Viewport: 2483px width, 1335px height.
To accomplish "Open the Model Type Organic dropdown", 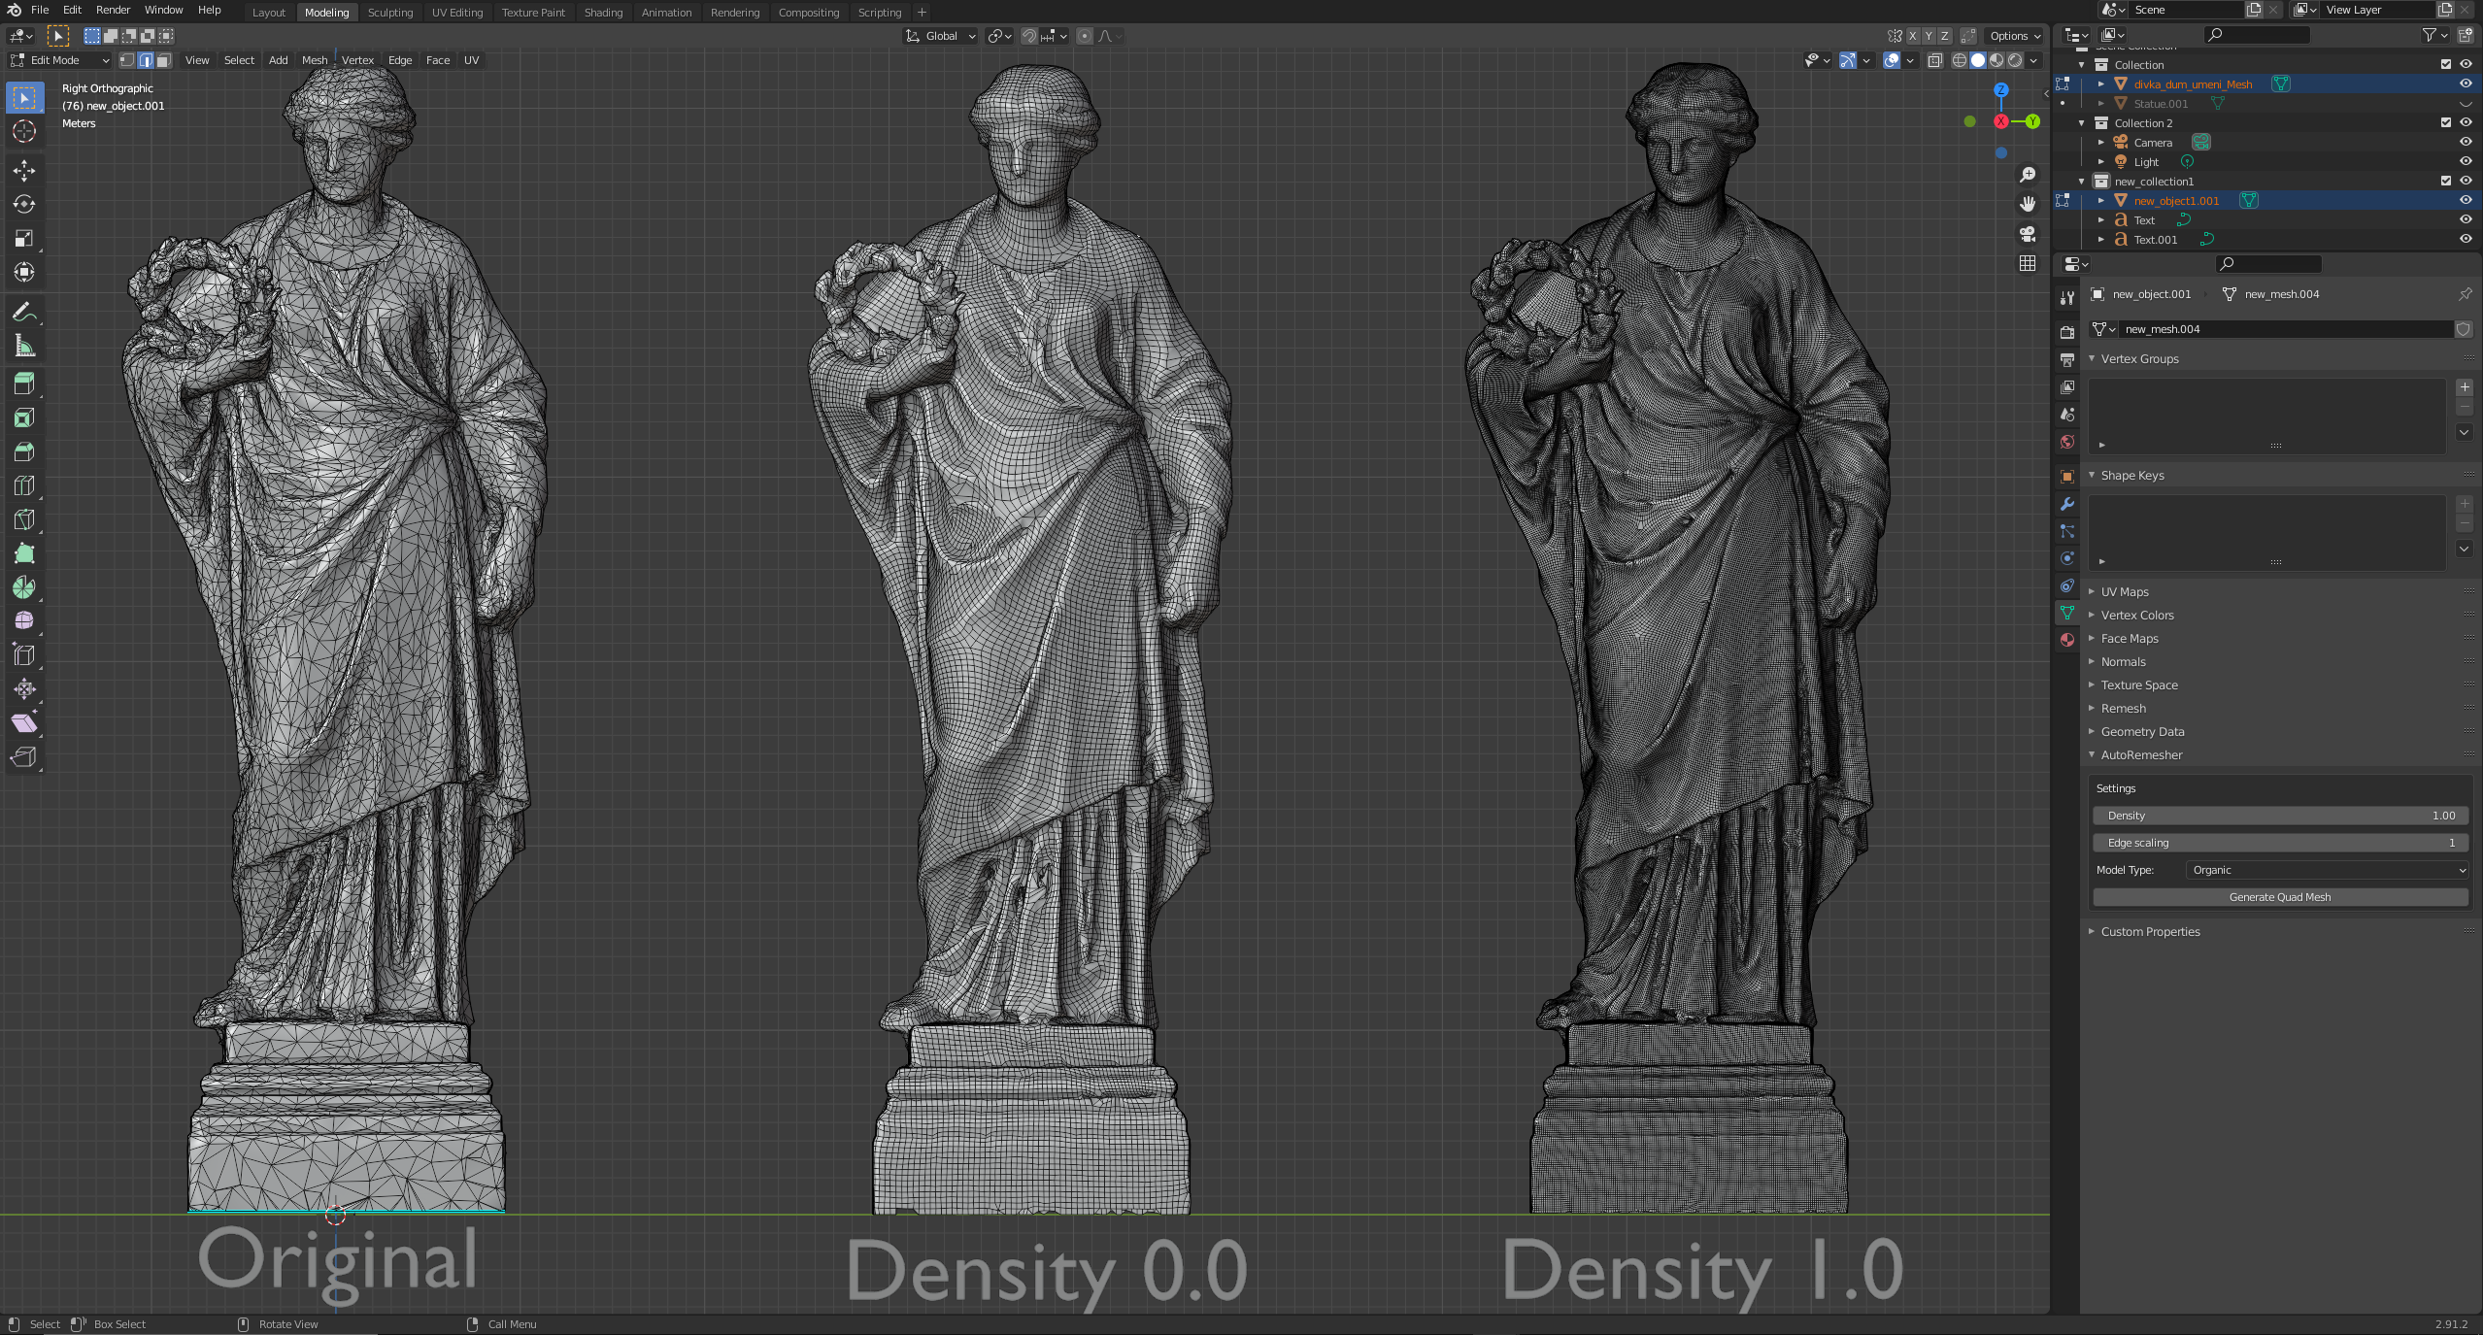I will (2327, 870).
